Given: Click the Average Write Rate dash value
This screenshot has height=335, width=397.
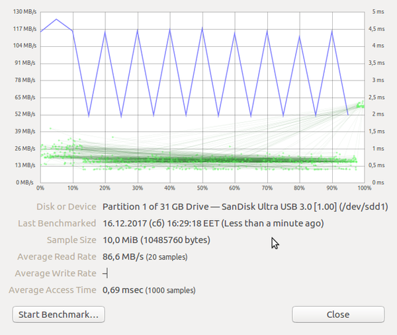Looking at the screenshot, I should pos(105,274).
